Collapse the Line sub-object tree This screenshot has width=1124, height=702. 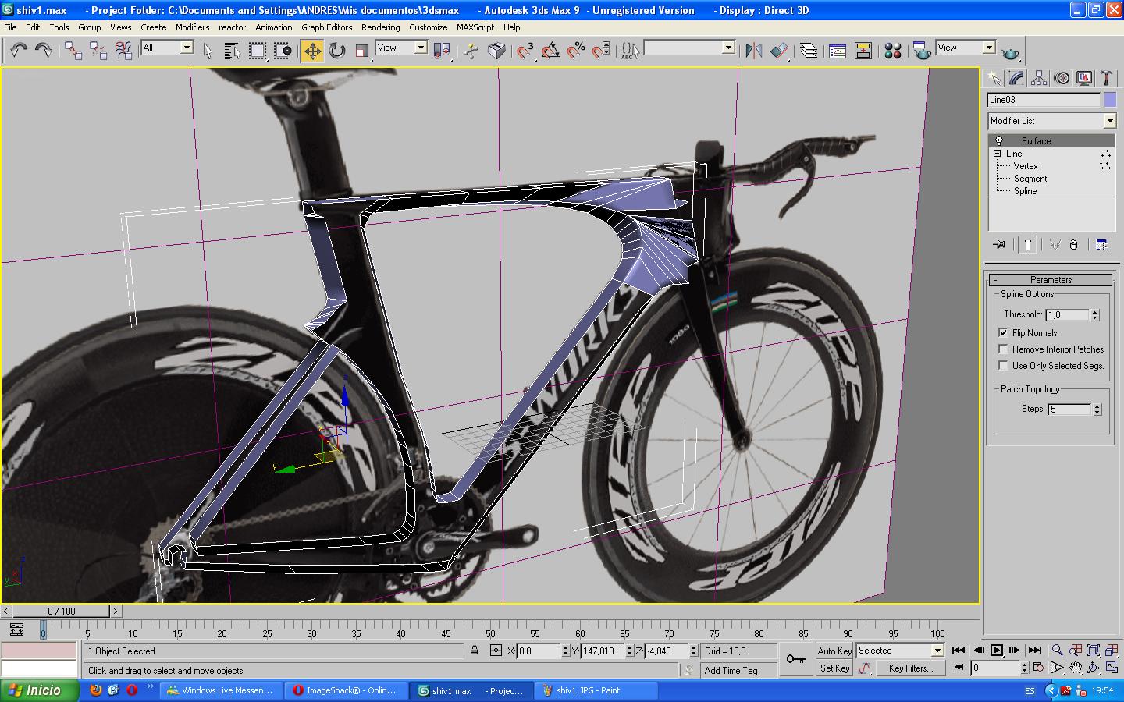pos(998,154)
